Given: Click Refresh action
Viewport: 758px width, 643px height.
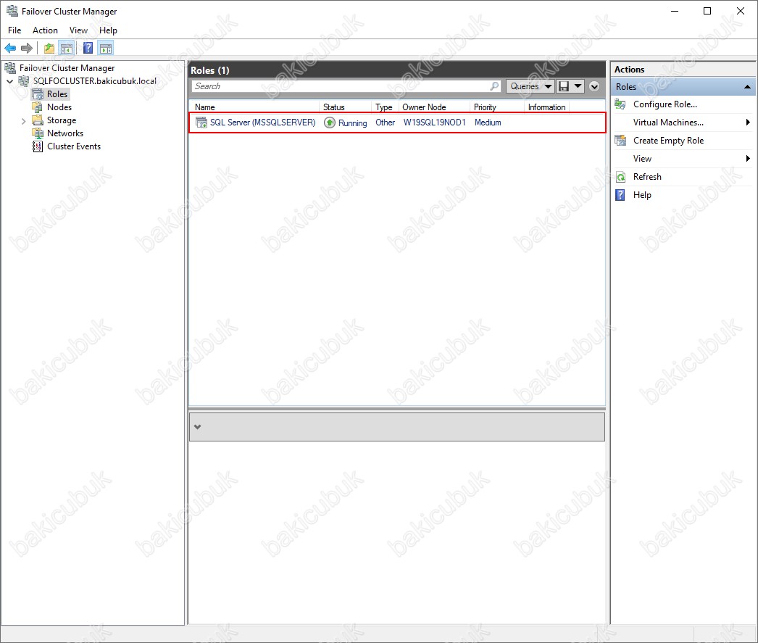Looking at the screenshot, I should click(647, 176).
